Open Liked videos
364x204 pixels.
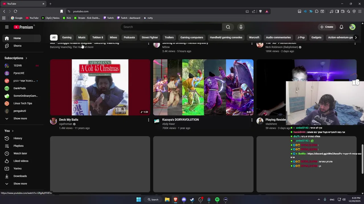point(22,161)
